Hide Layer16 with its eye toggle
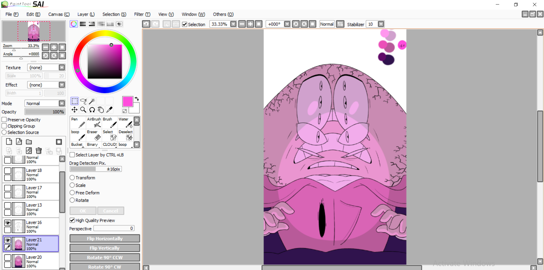This screenshot has height=270, width=544. 8,223
